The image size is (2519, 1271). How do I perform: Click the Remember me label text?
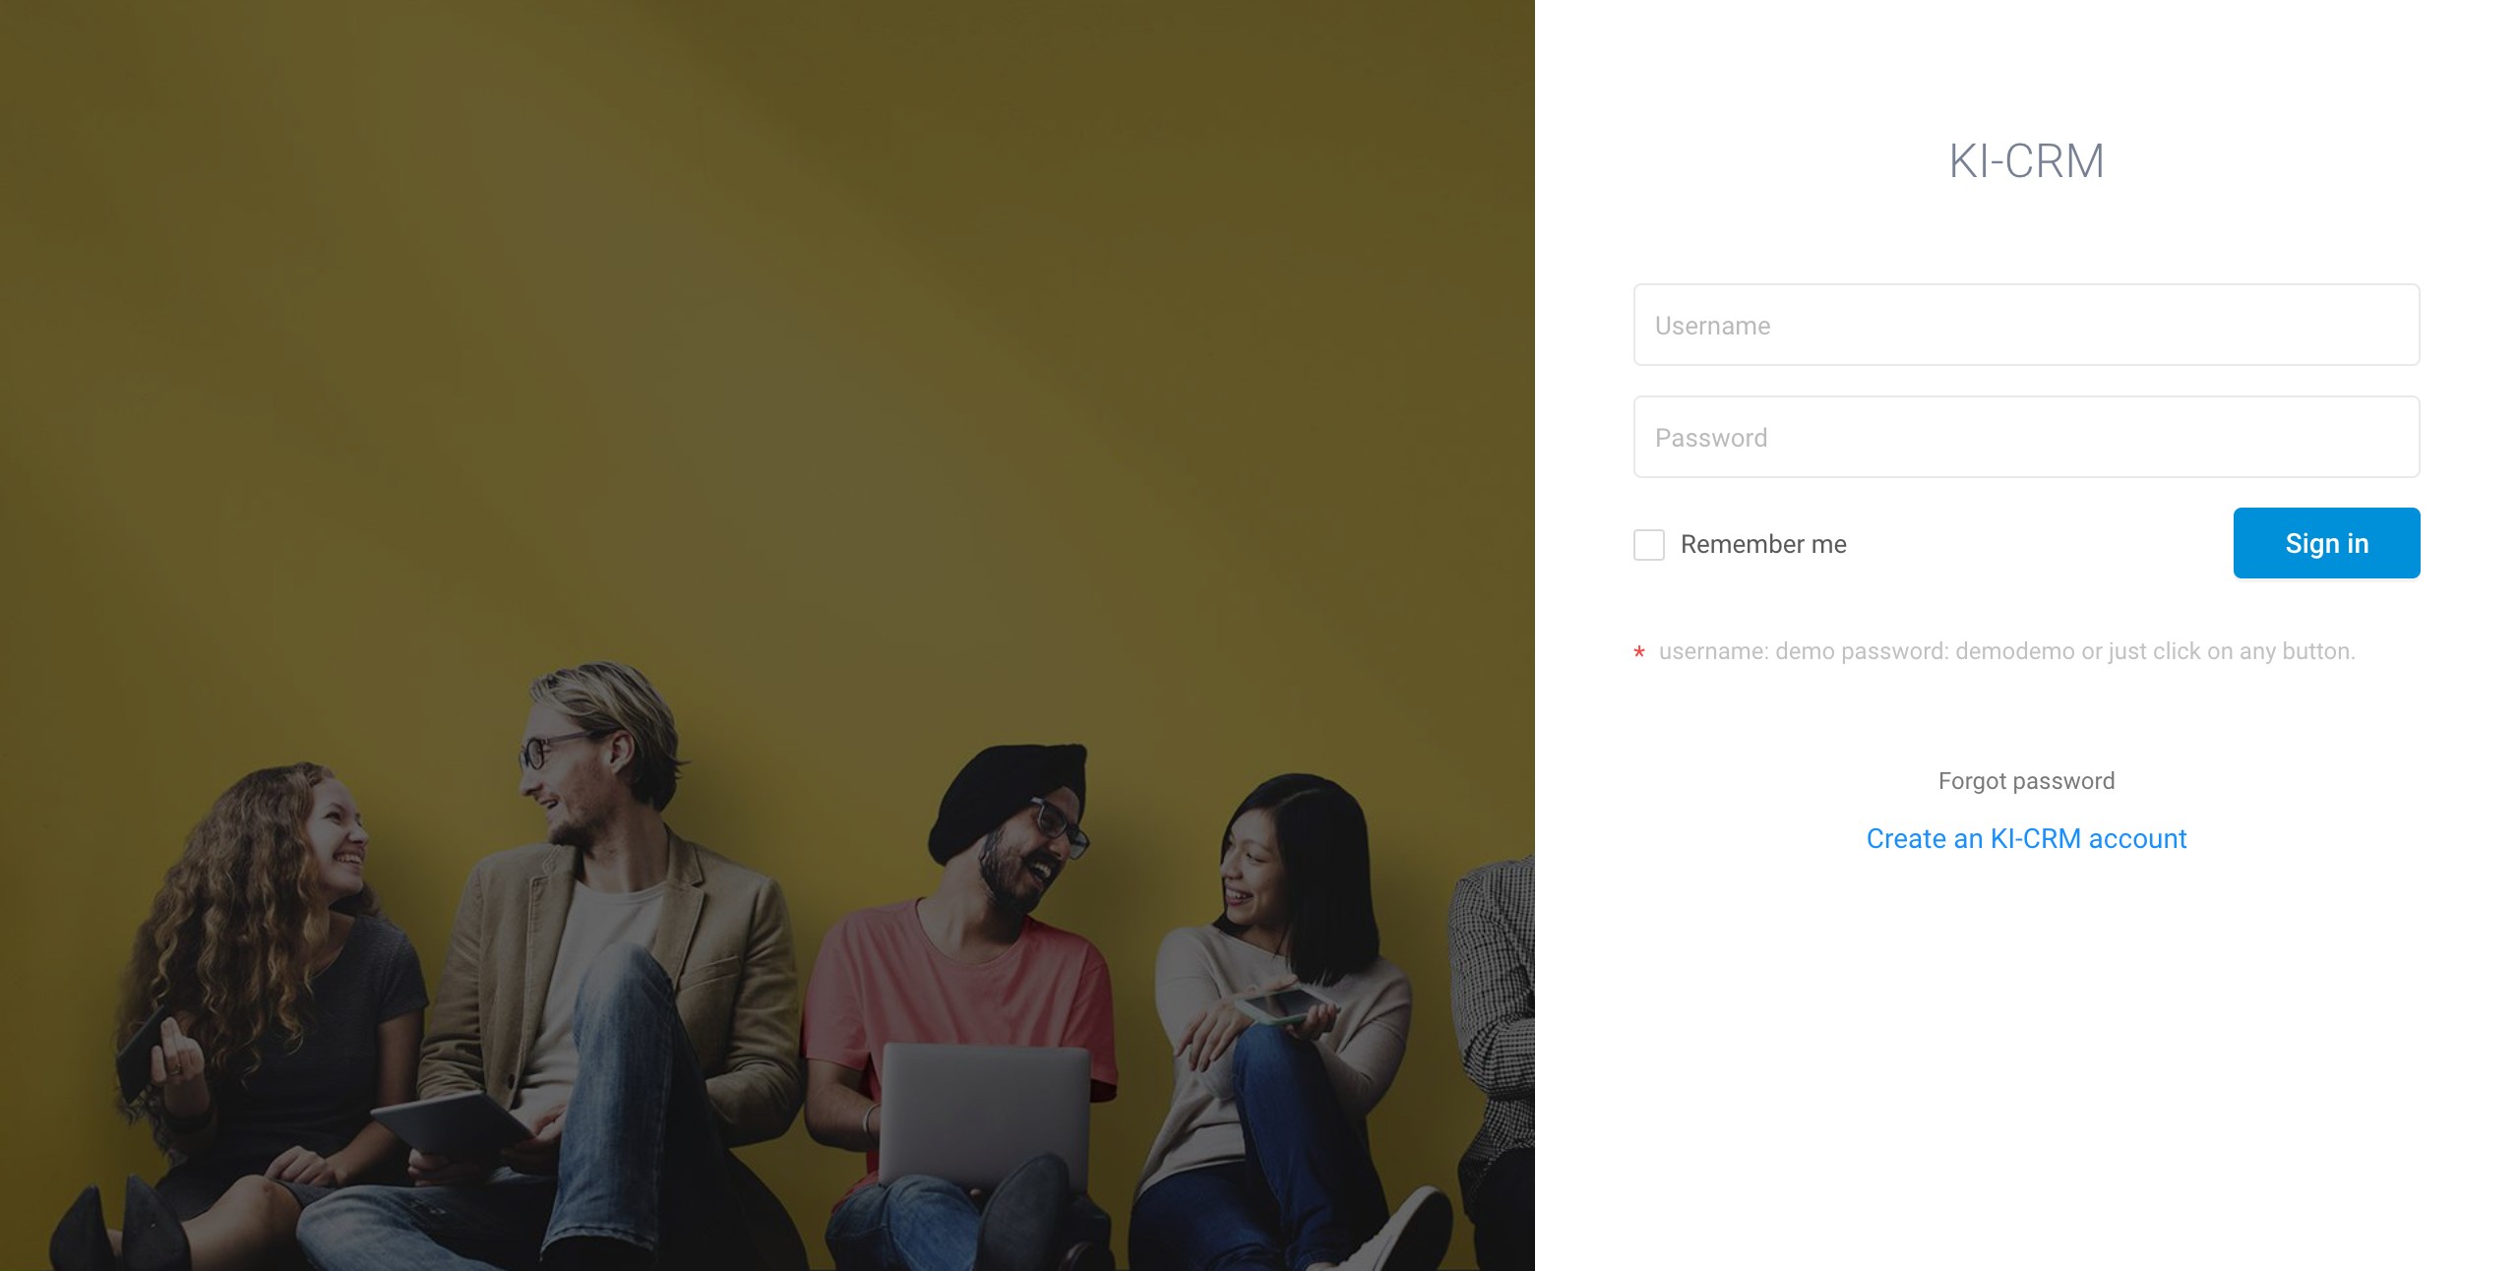point(1763,544)
